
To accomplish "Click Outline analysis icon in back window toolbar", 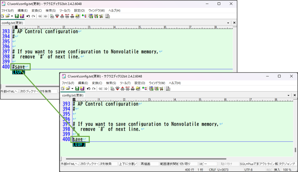I will (84, 16).
